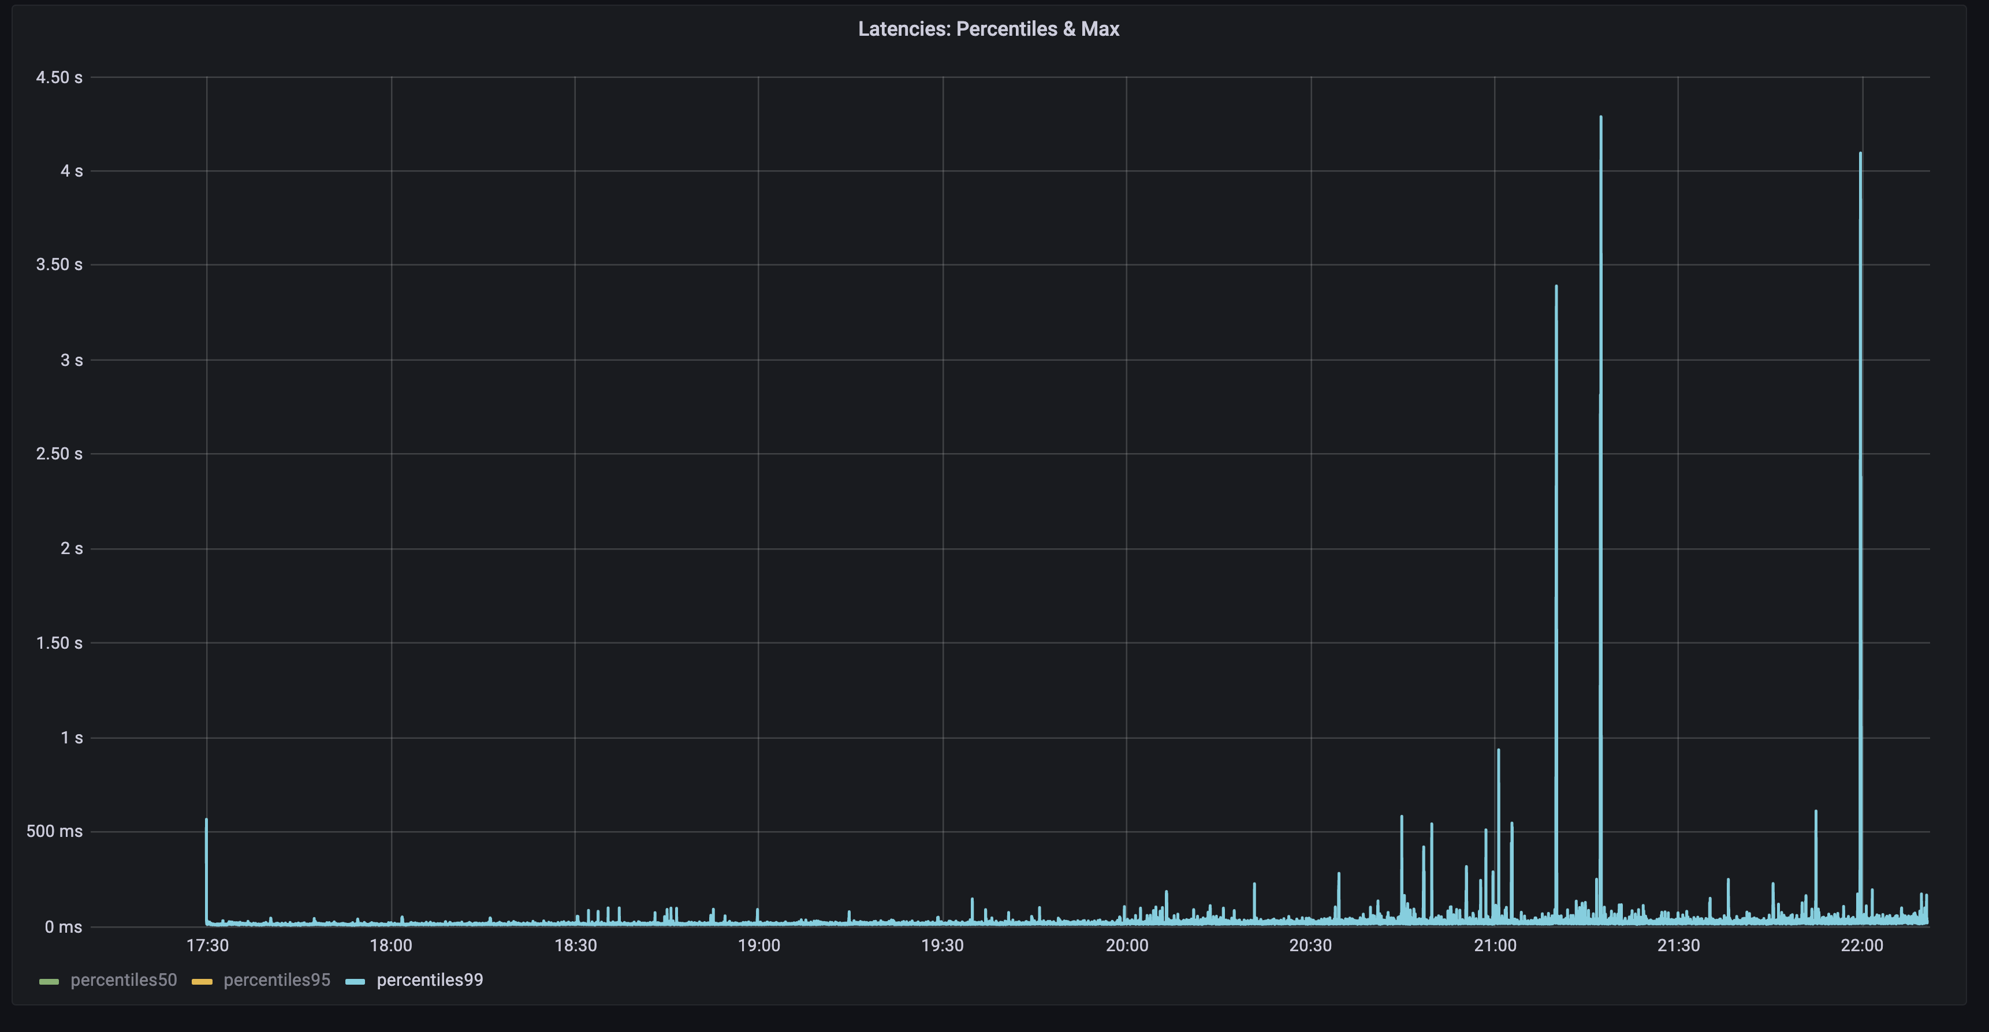
Task: Click the 21:00 time axis label
Action: click(1495, 945)
